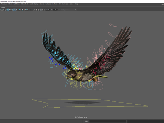The width and height of the screenshot is (164, 123).
Task: Toggle X-Ray Active Components icon
Action: click(39, 10)
